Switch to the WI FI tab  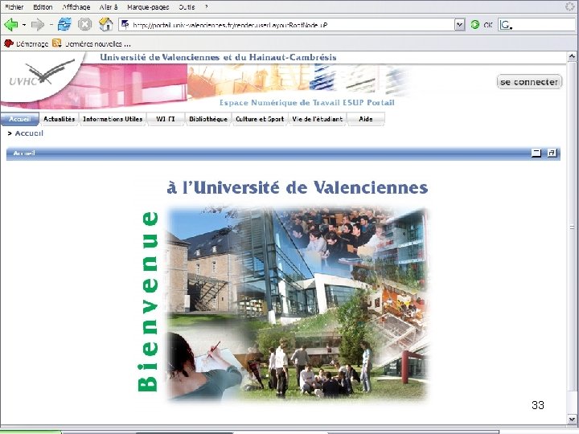pyautogui.click(x=166, y=119)
